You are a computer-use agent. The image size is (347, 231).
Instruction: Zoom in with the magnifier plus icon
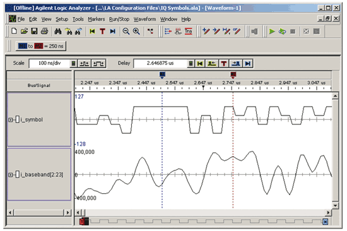[x=136, y=32]
